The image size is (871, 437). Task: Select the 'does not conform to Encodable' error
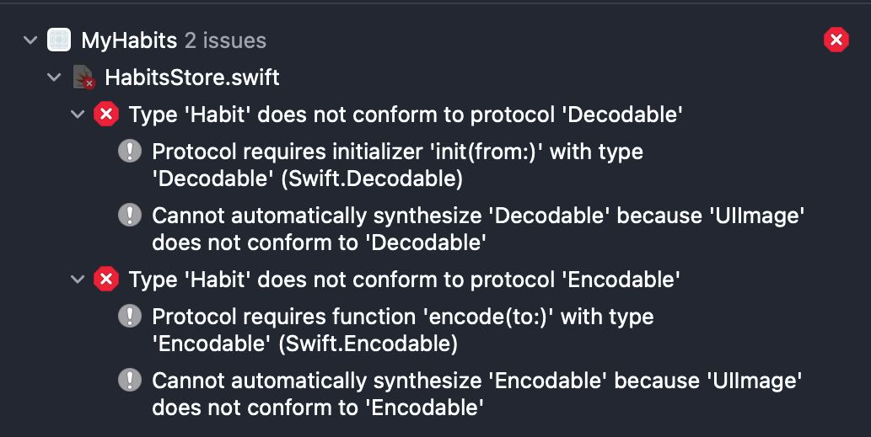click(405, 279)
